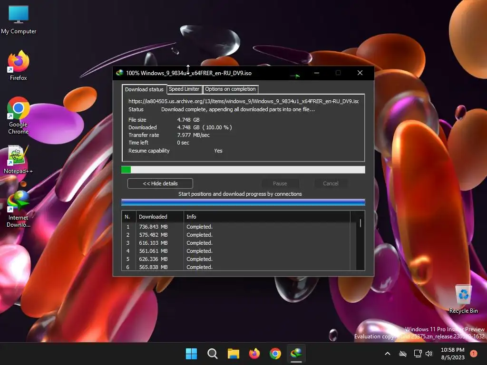Open the Options on completion tab

(231, 89)
